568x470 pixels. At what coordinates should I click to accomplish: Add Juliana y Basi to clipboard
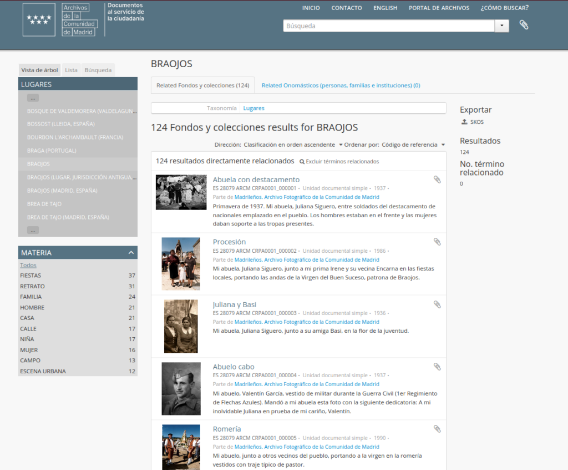tap(437, 304)
